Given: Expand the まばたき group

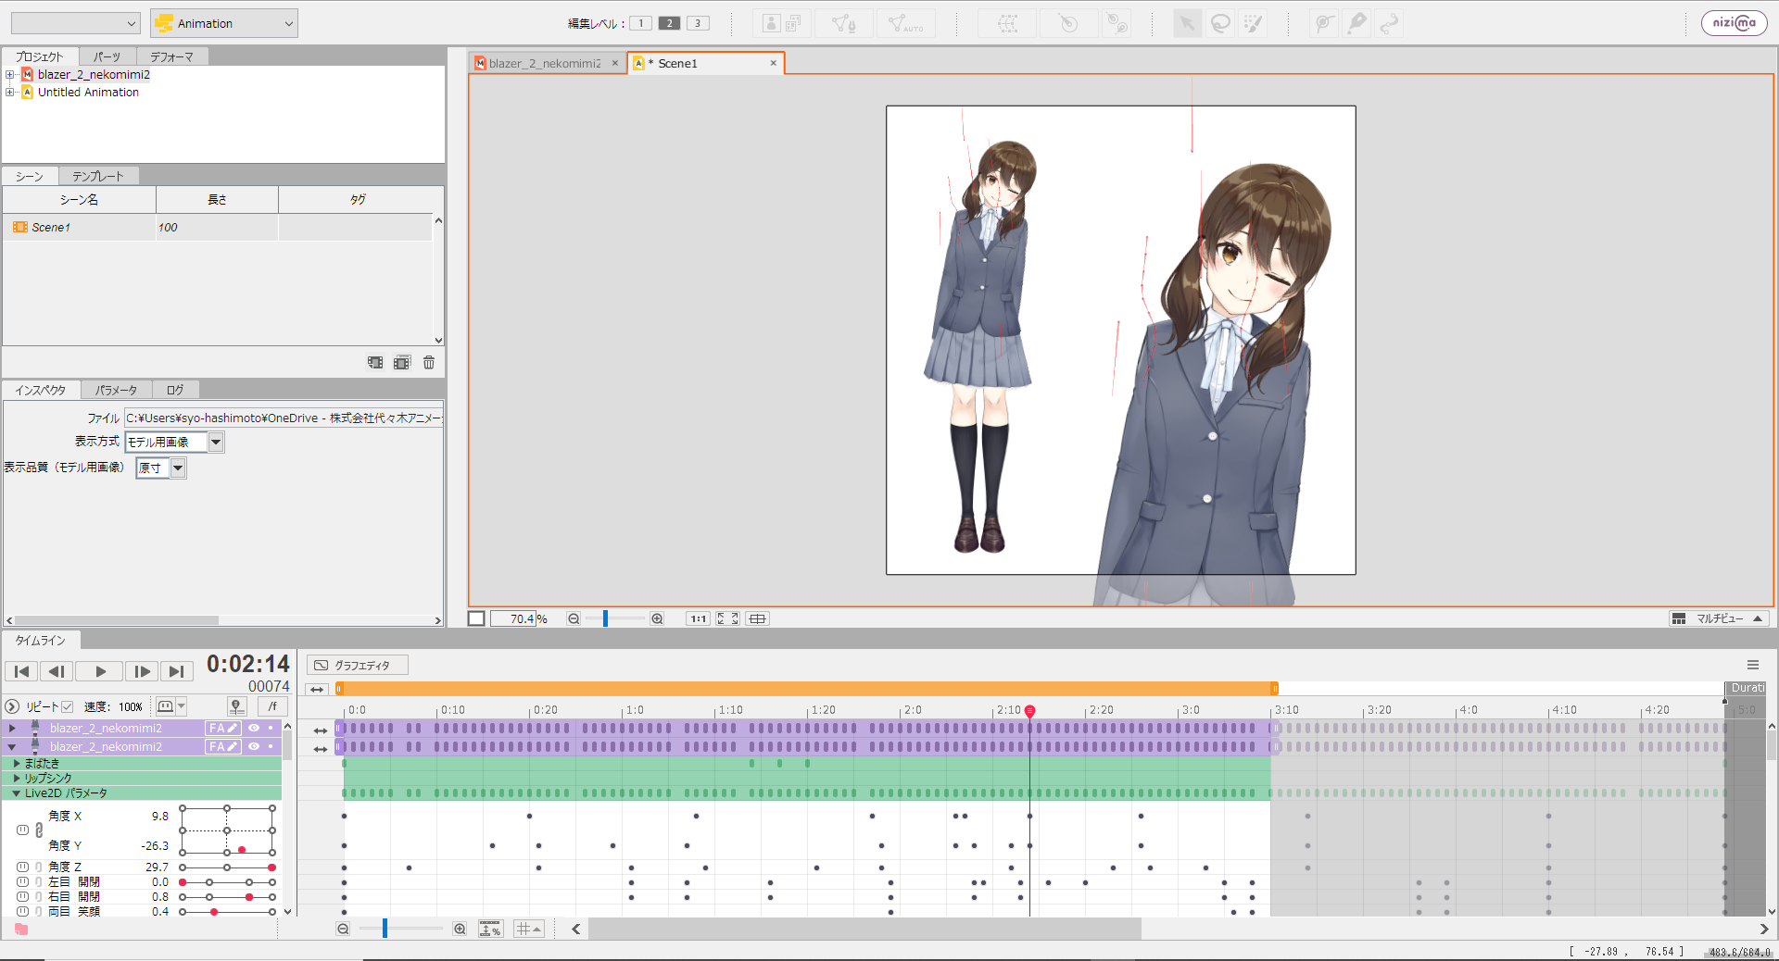Looking at the screenshot, I should point(17,764).
